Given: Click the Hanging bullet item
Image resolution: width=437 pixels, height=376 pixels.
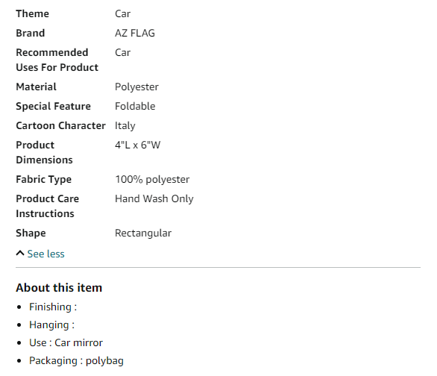Looking at the screenshot, I should [x=52, y=325].
